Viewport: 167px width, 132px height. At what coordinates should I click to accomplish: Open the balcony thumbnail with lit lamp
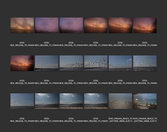point(145,101)
